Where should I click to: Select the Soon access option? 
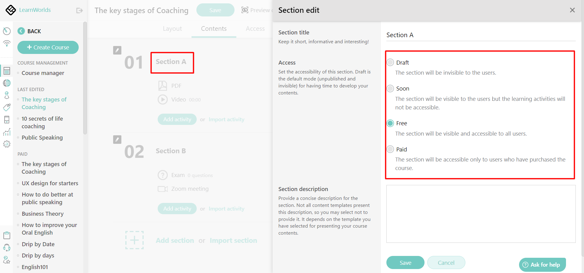coord(390,88)
